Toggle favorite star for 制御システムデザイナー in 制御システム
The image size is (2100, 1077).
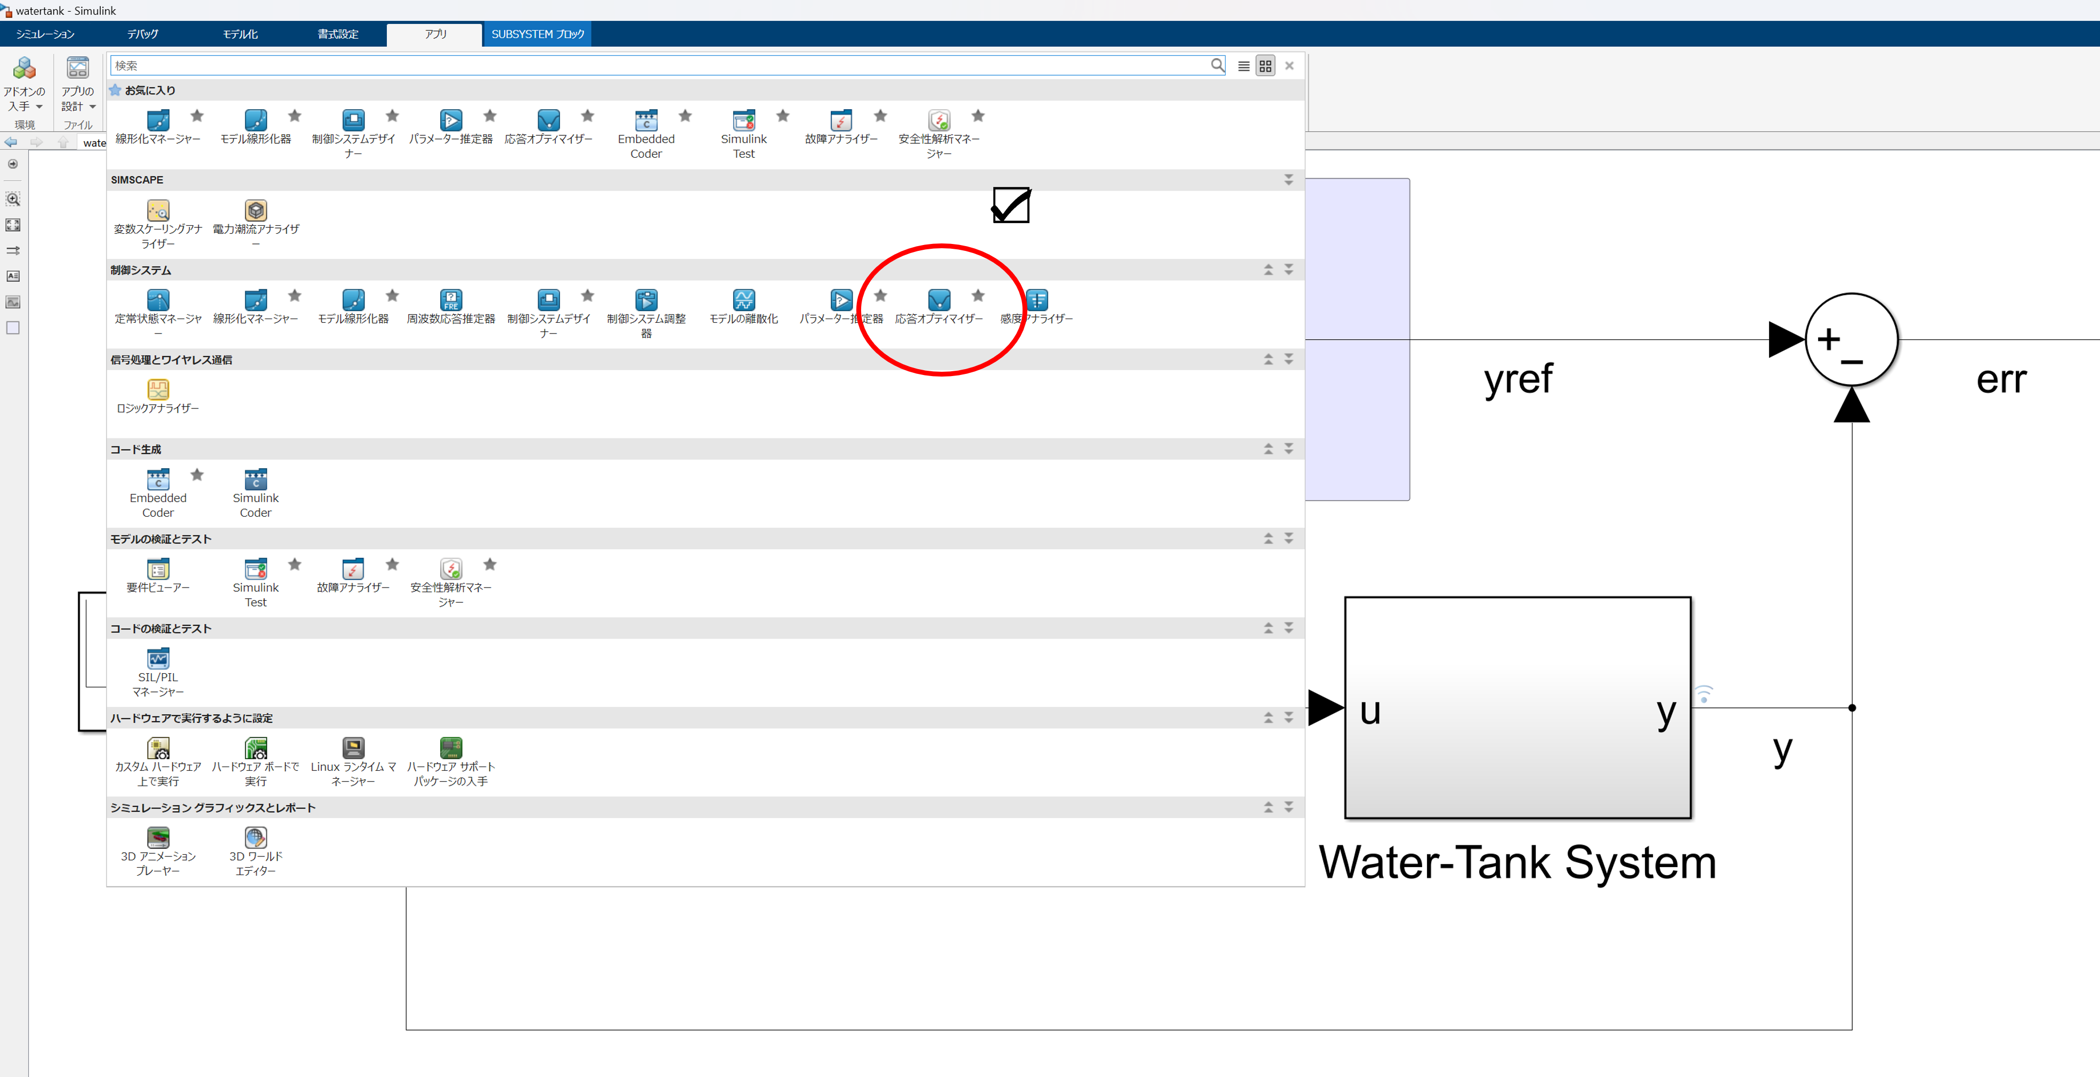click(x=588, y=296)
